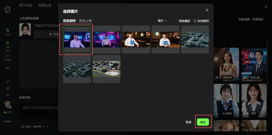Close the background panel with top-right X

266,6
